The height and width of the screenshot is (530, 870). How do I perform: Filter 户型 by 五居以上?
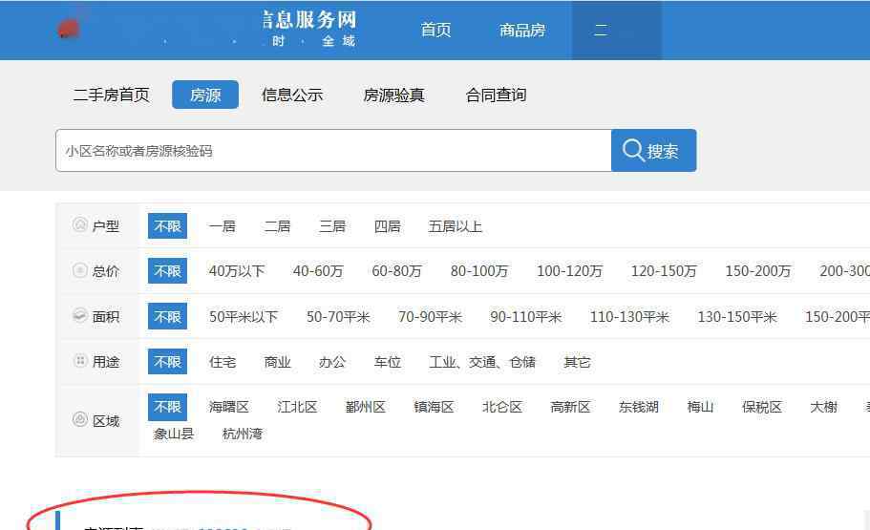[x=455, y=226]
